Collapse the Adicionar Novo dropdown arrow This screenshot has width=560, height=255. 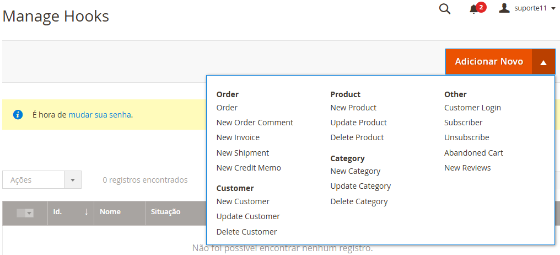[x=543, y=62]
